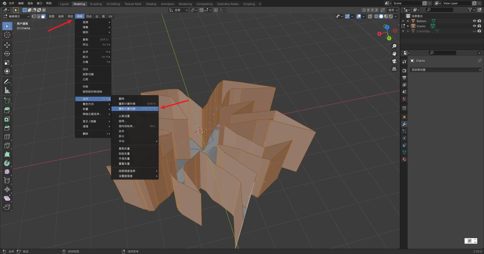Activate the Scale tool

(x=7, y=63)
